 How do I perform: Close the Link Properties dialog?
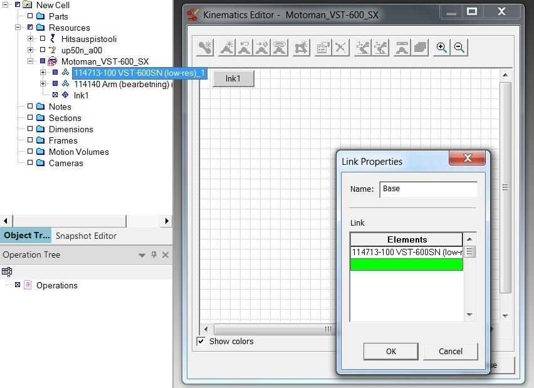point(468,158)
